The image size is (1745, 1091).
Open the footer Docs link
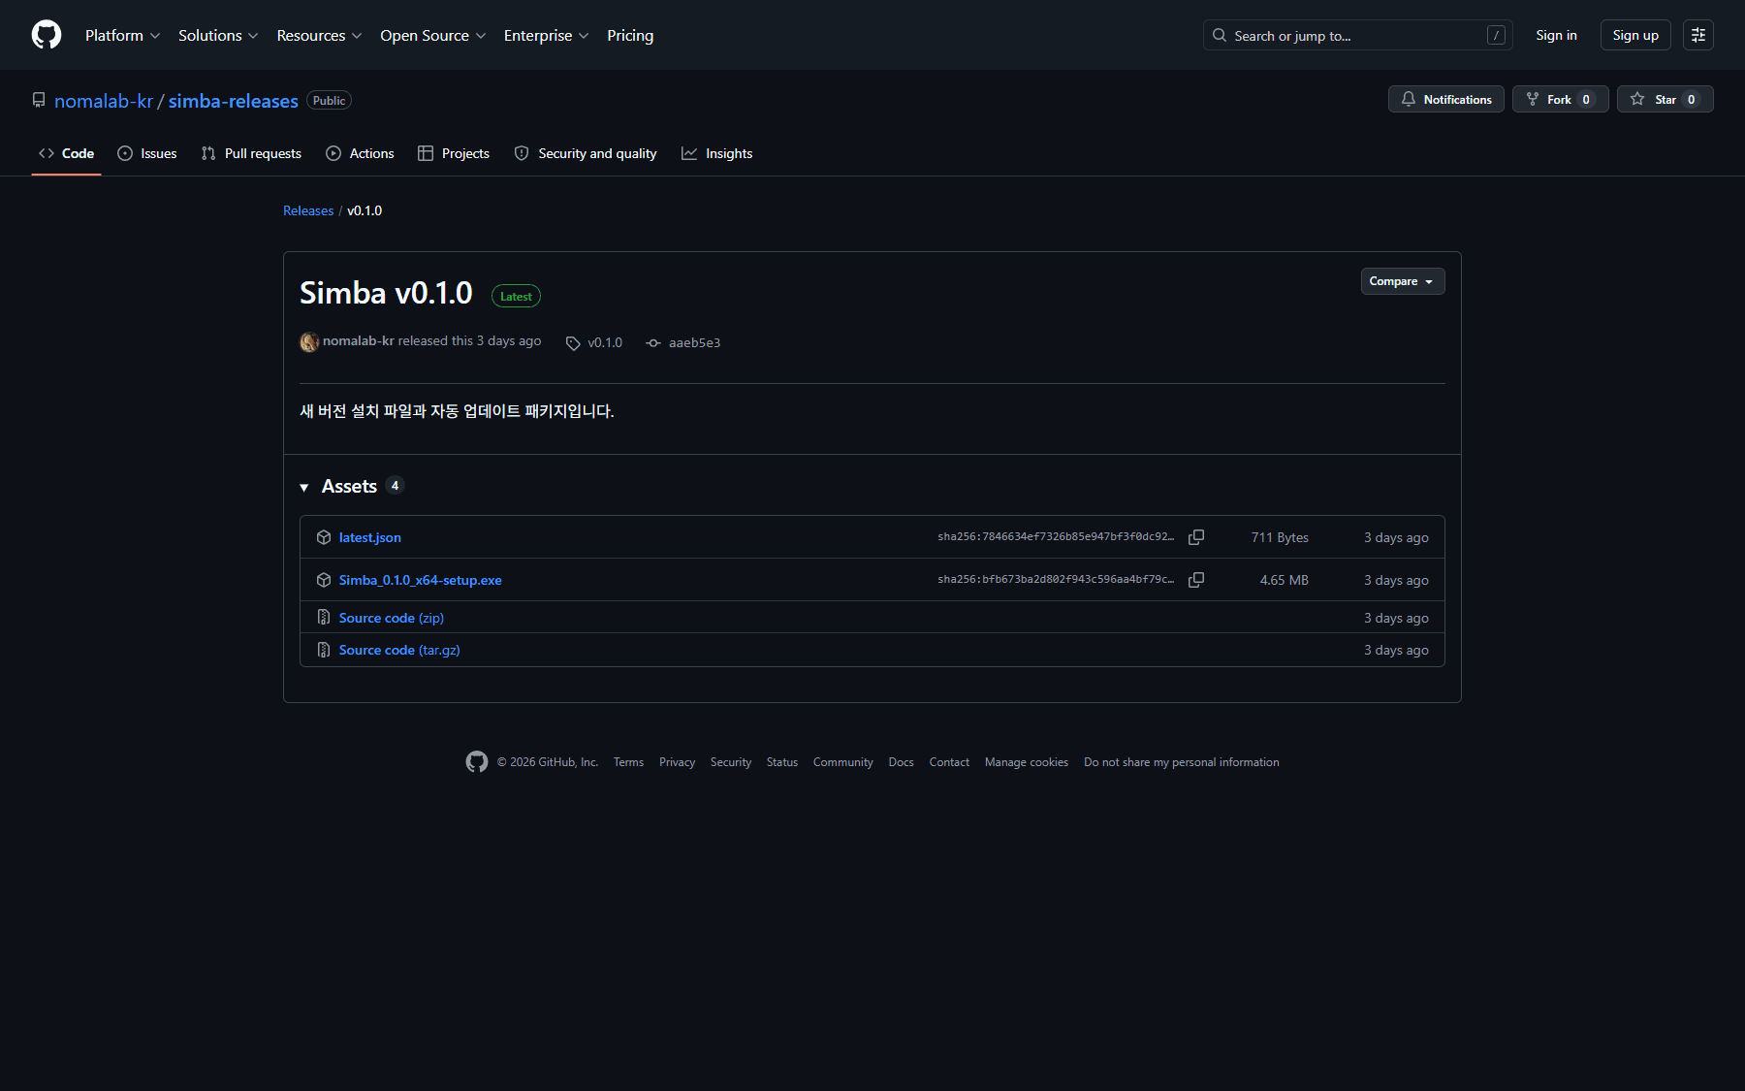coord(902,762)
